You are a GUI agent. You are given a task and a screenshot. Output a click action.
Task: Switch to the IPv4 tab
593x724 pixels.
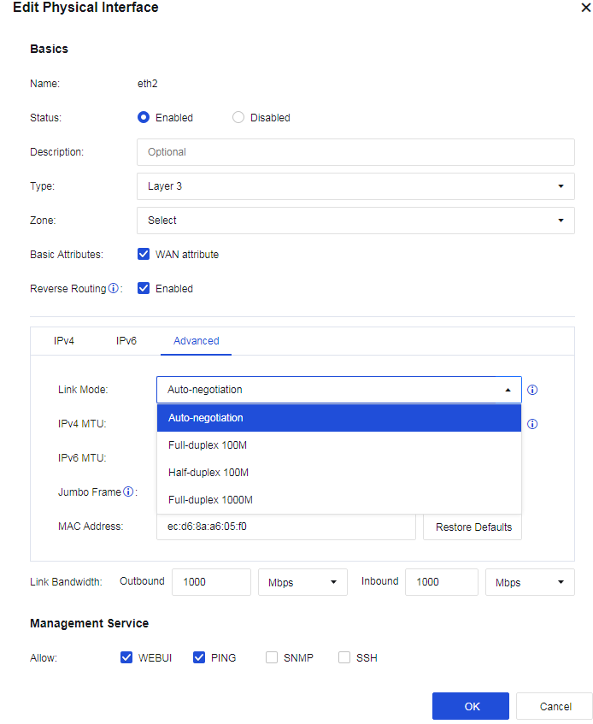(64, 341)
